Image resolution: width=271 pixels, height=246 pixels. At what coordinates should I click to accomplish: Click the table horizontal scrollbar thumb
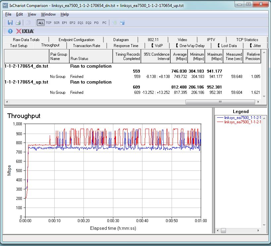[220, 102]
